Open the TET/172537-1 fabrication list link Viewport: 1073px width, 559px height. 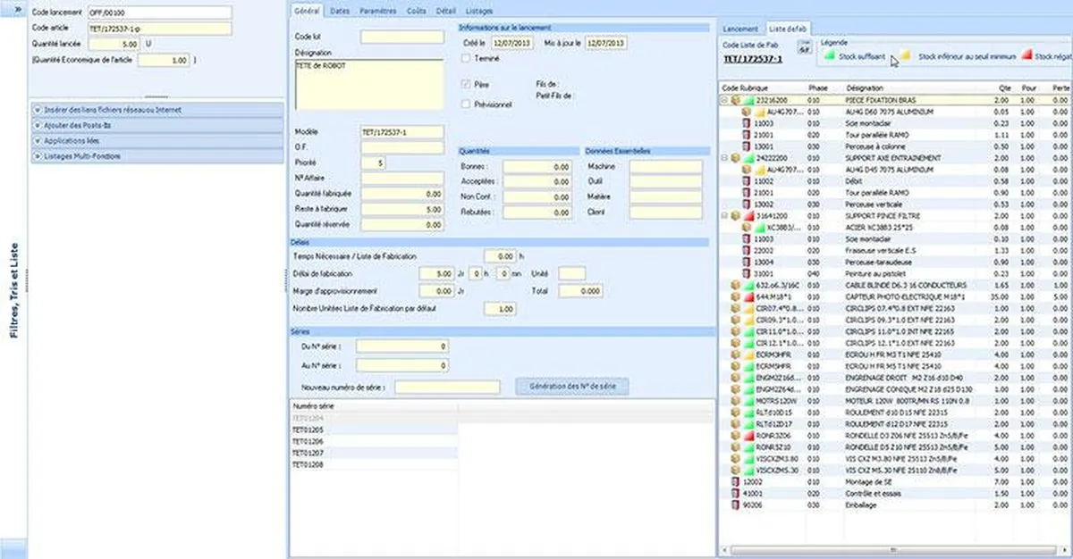coord(753,59)
